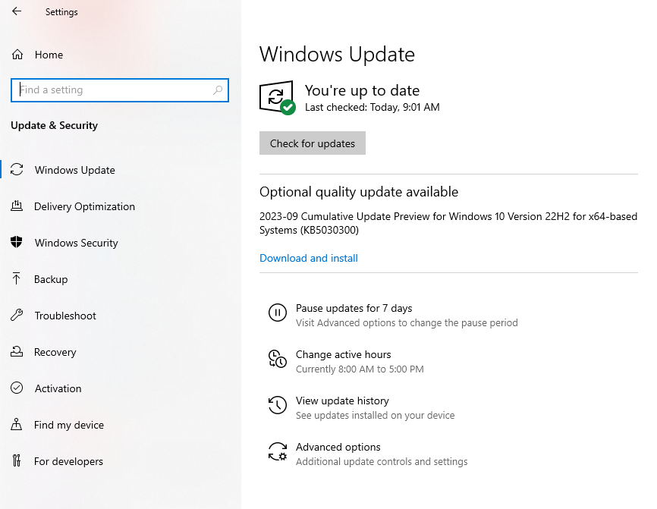Screen dimensions: 657x509
Task: Click the active hours clock icon
Action: click(x=278, y=359)
